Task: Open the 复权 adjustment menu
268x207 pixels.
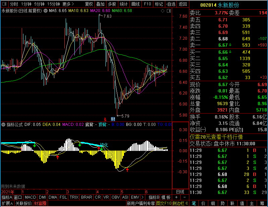Action: click(89, 4)
